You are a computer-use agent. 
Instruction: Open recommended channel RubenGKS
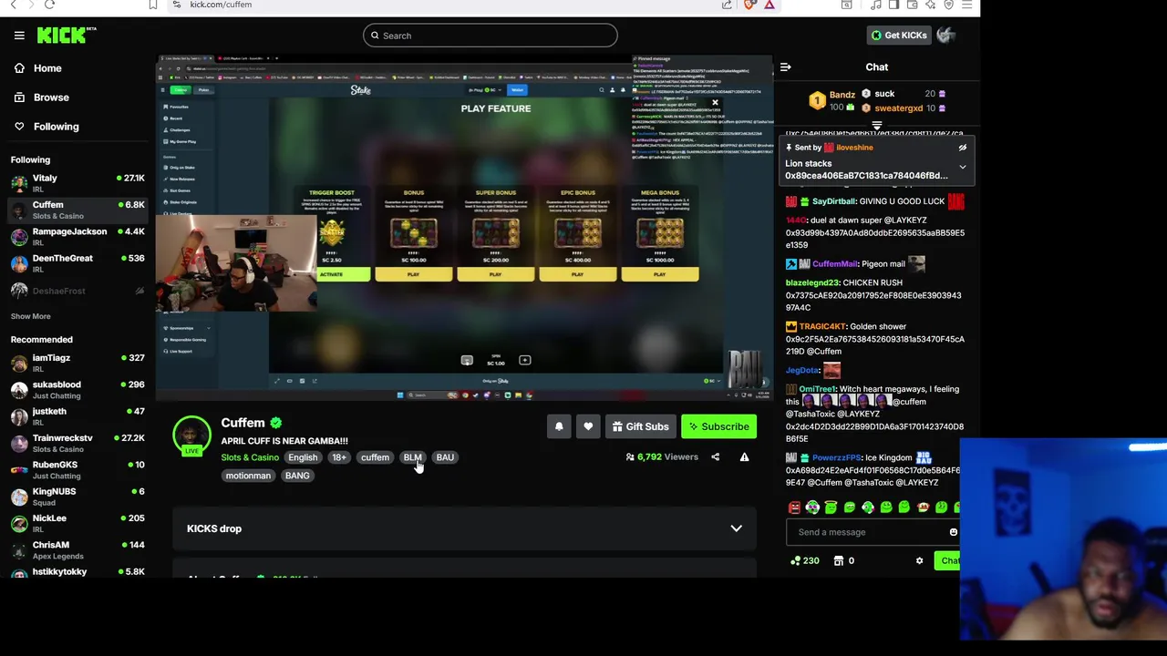tap(77, 469)
